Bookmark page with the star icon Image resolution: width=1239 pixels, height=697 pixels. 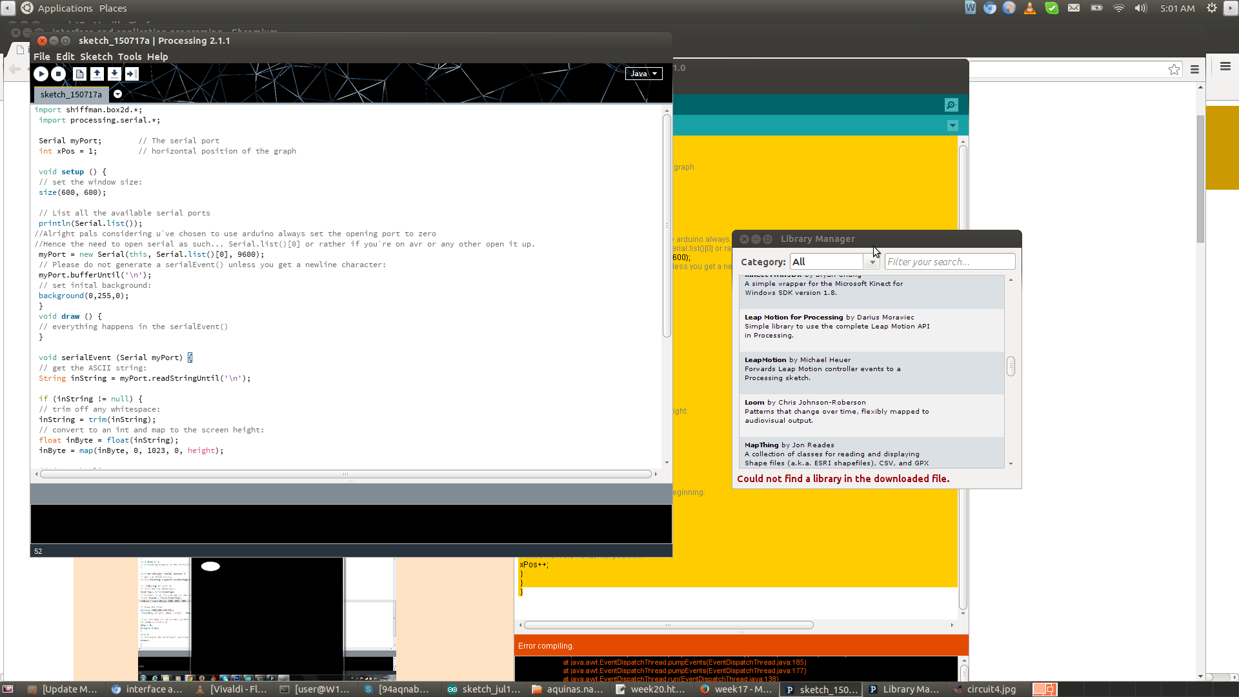pyautogui.click(x=1174, y=70)
